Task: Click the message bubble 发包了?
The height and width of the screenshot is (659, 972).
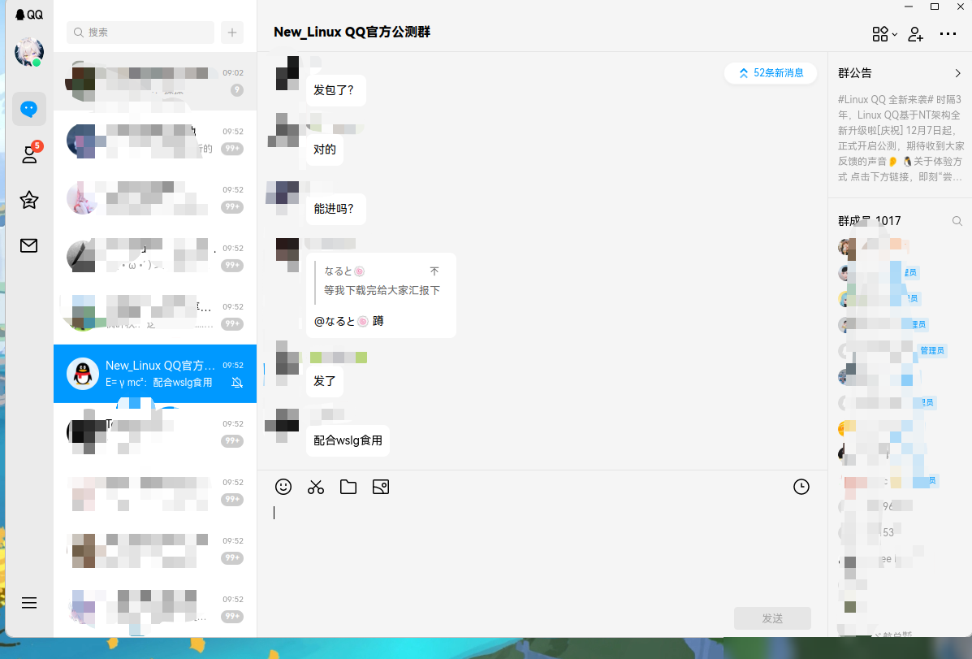Action: pyautogui.click(x=335, y=90)
